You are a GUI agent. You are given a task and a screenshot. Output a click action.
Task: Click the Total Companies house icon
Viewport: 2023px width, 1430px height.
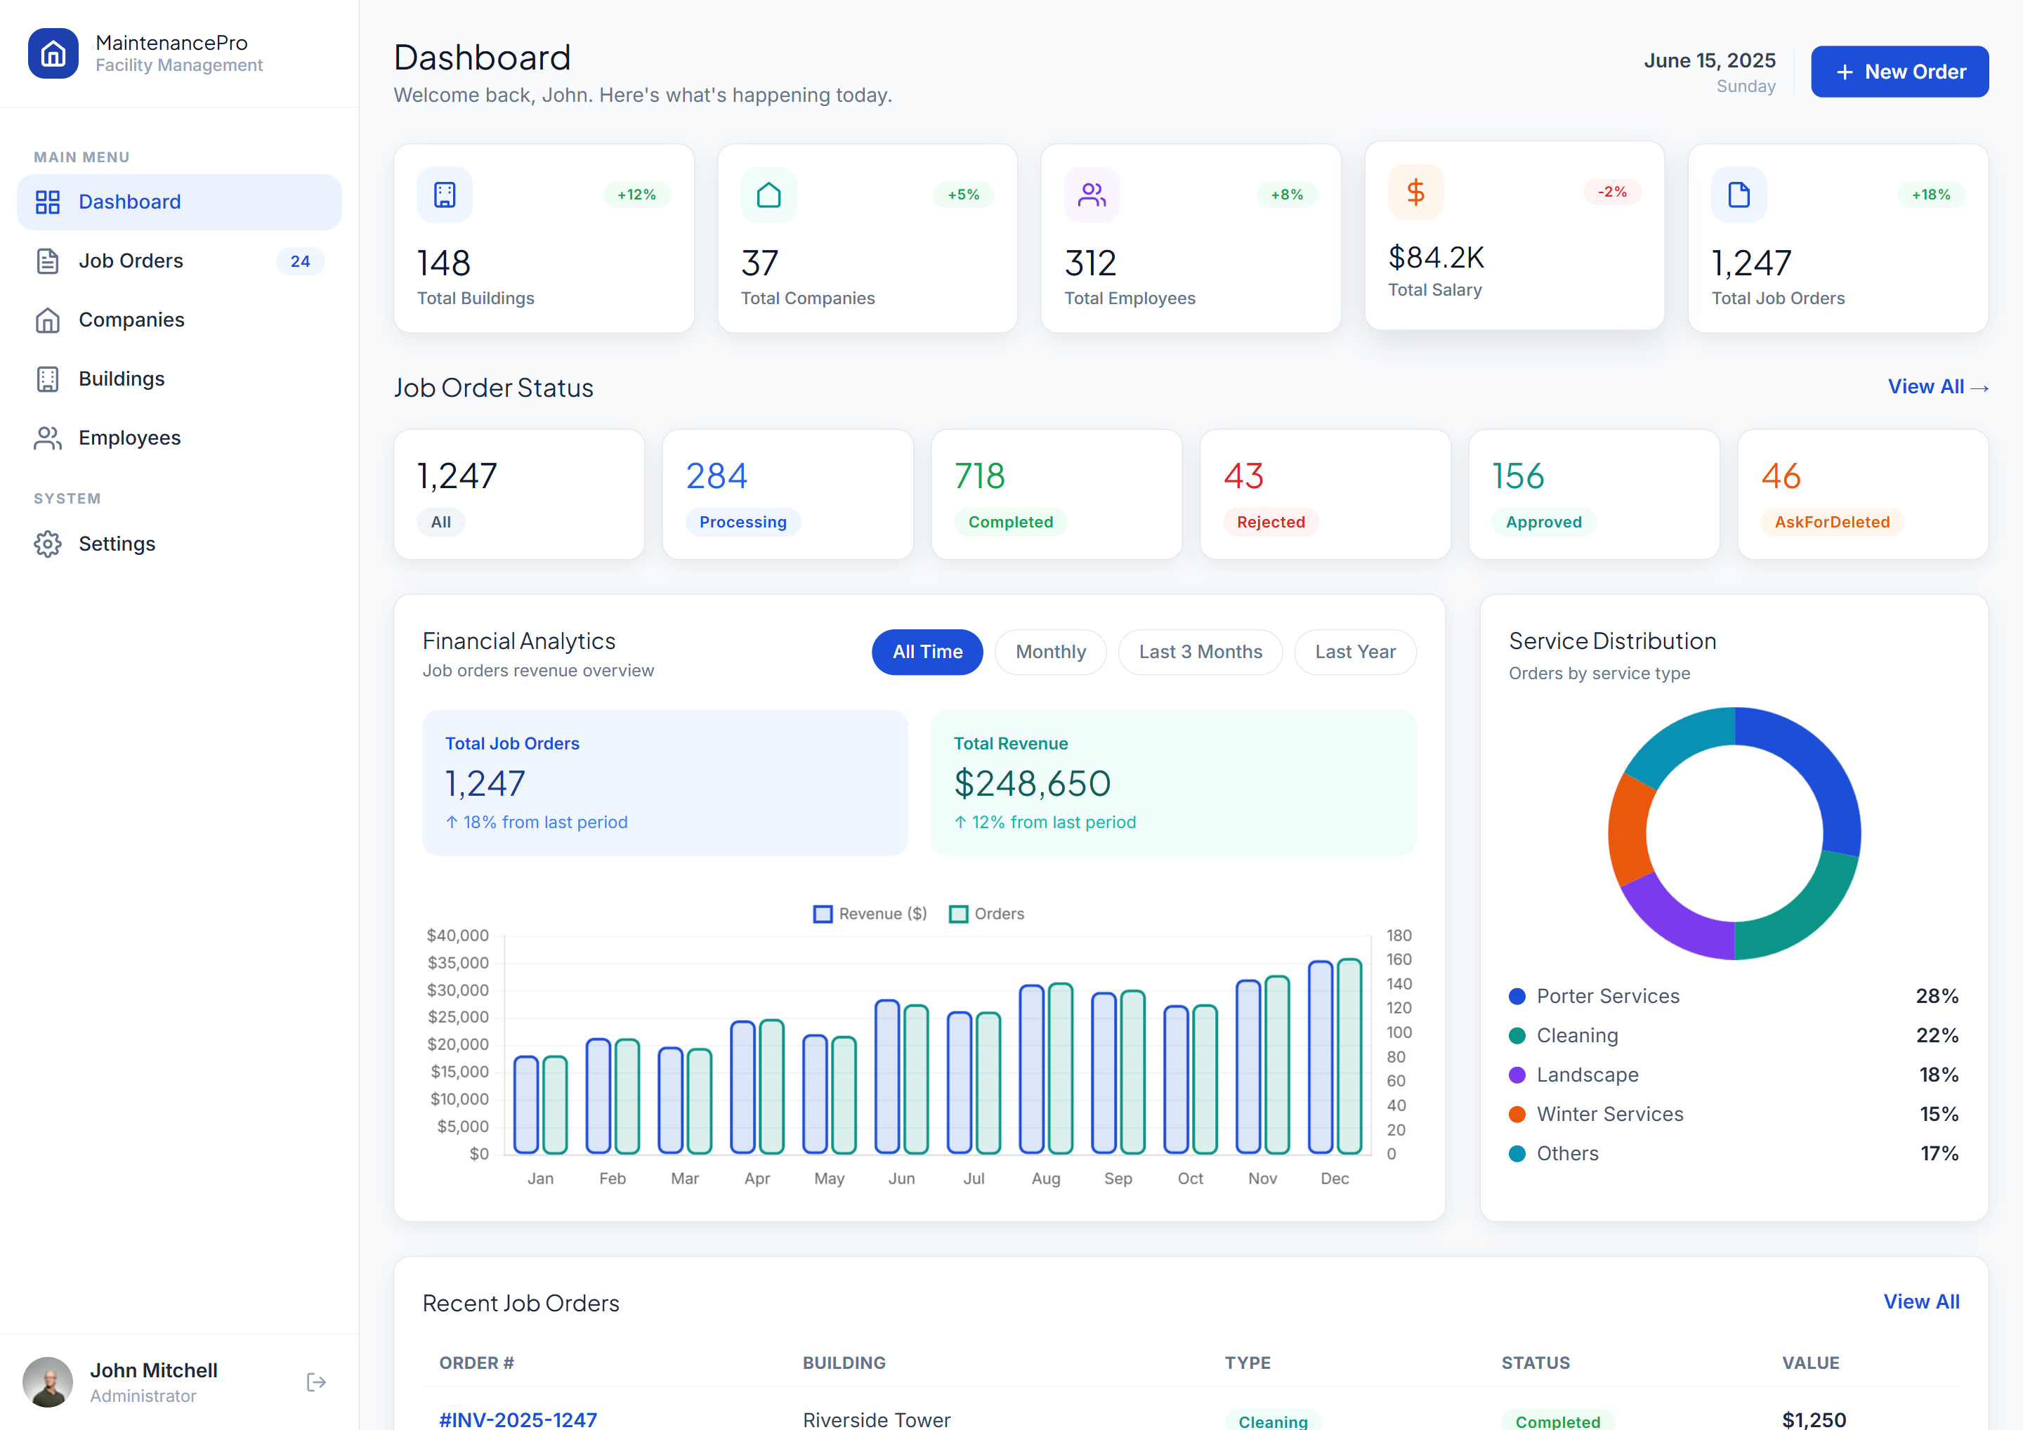[x=768, y=195]
